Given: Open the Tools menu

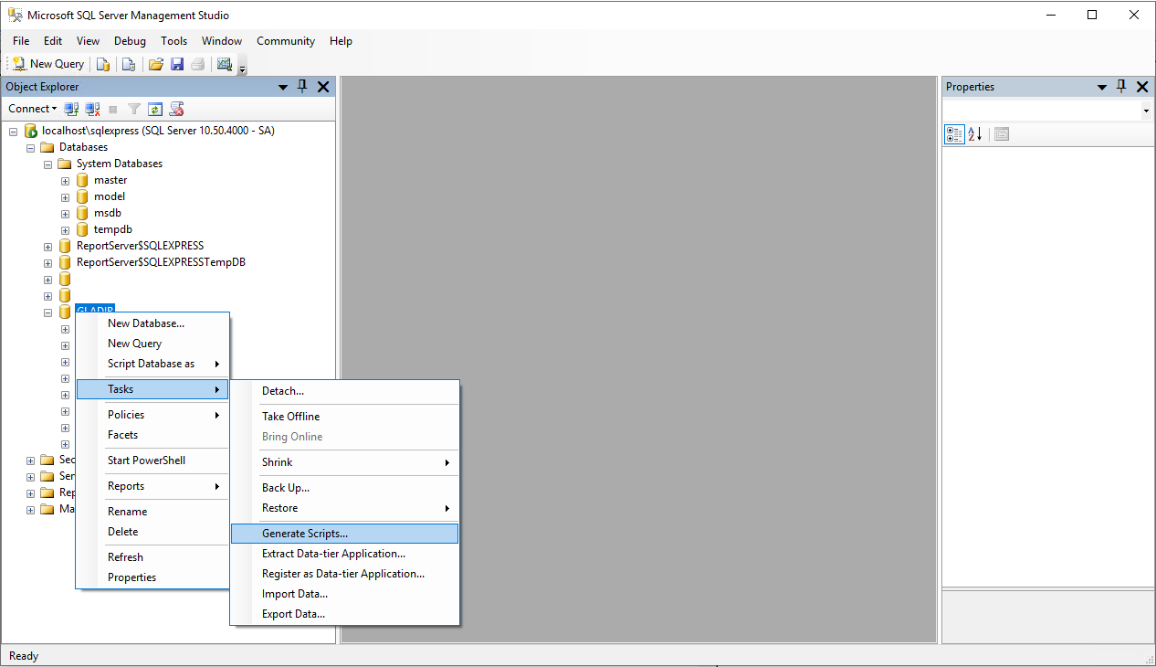Looking at the screenshot, I should coord(173,40).
